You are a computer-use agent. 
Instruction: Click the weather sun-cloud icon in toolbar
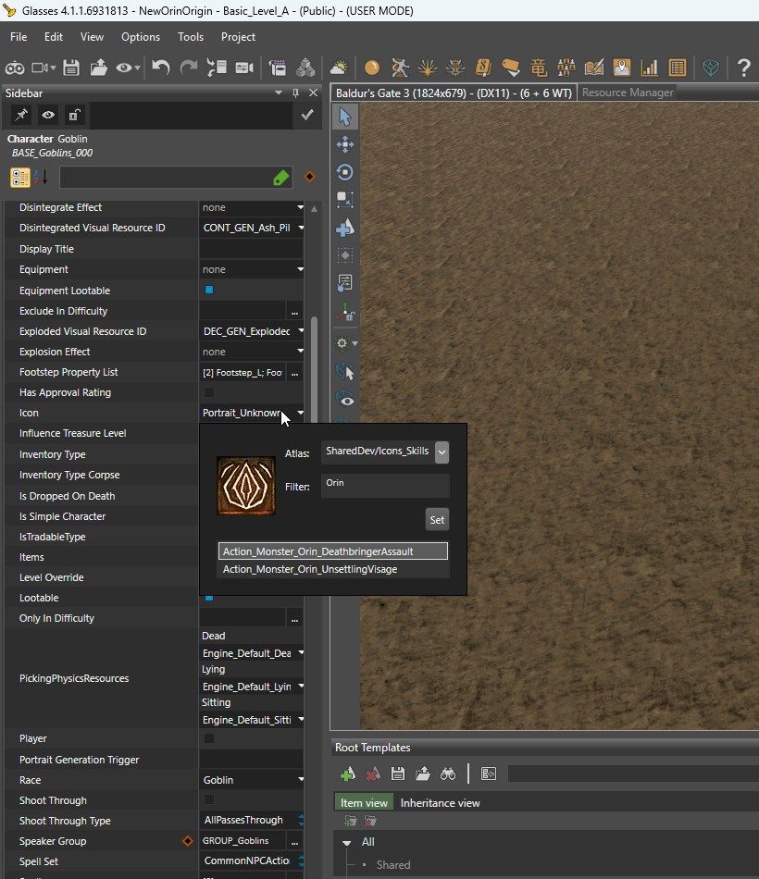(x=339, y=68)
